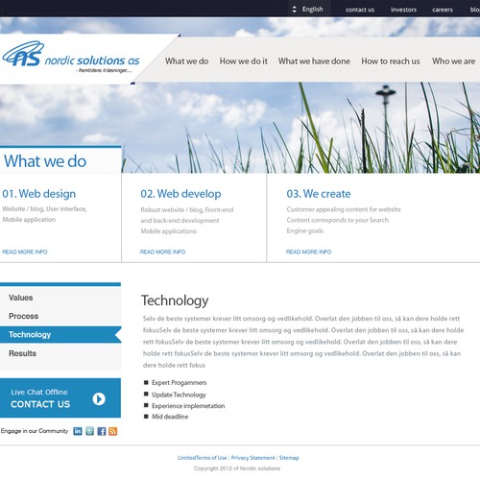
Task: Open 'What we have done' navigation item
Action: (x=314, y=61)
